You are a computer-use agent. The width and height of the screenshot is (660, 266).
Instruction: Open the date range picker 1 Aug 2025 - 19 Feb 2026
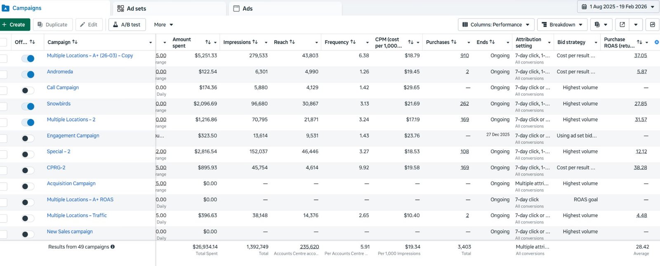click(618, 7)
